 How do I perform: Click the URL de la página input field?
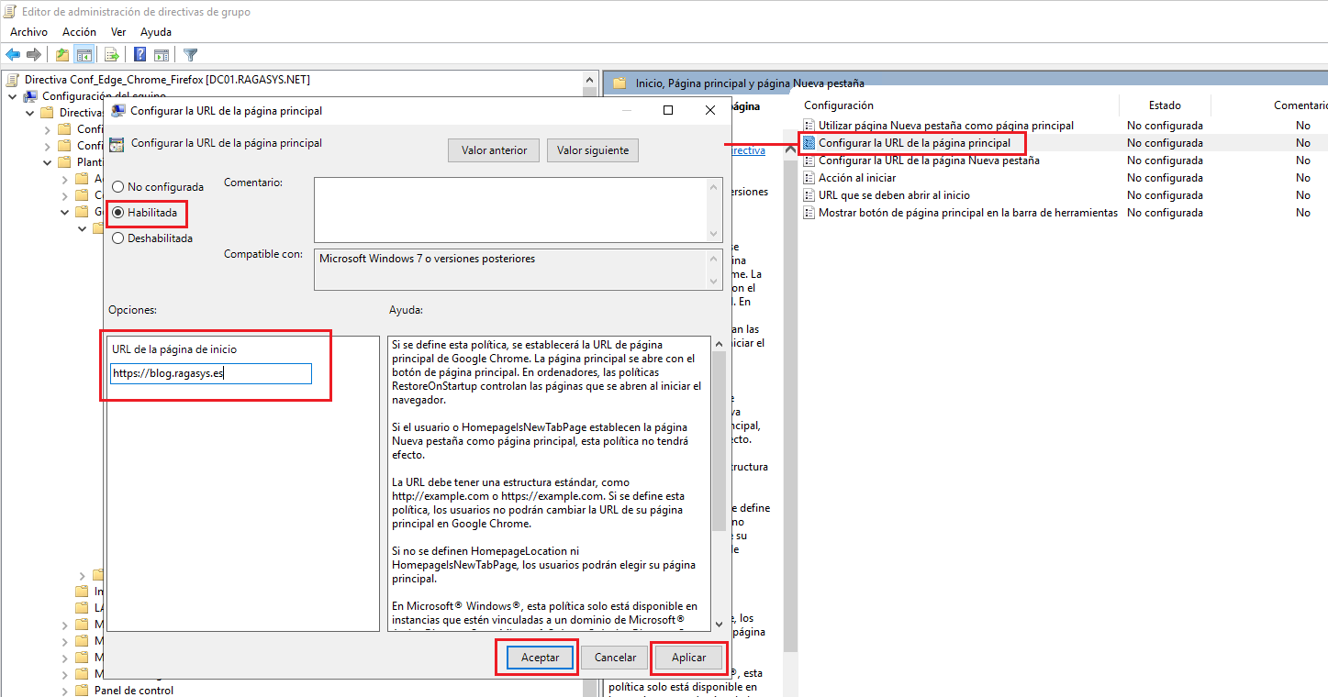point(209,373)
